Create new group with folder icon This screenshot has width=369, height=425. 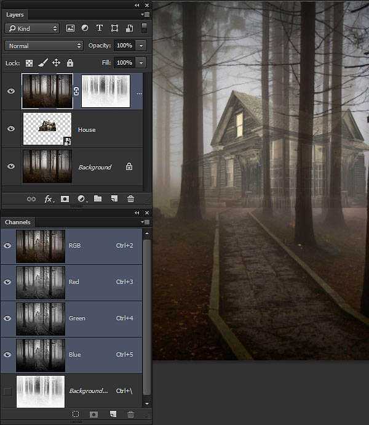(x=98, y=199)
